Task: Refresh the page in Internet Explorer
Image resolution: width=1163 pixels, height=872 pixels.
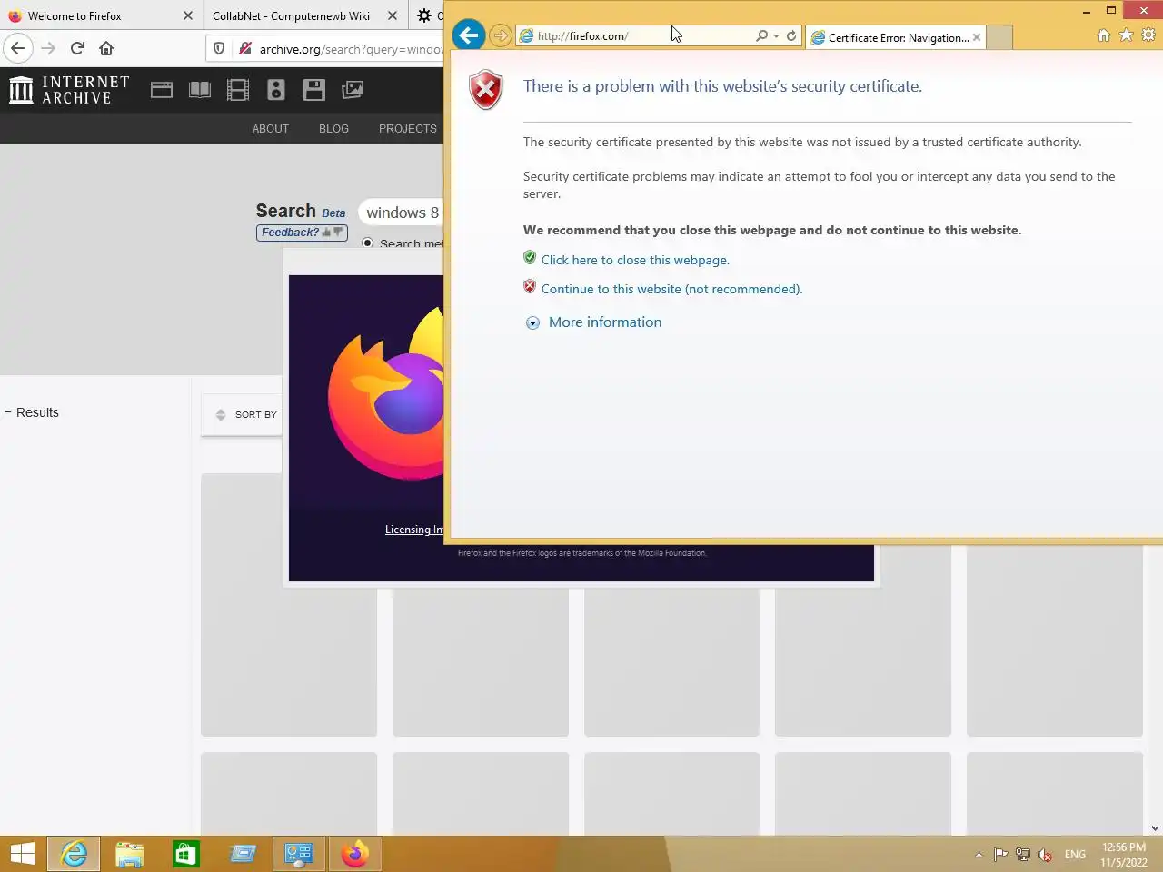Action: tap(791, 36)
